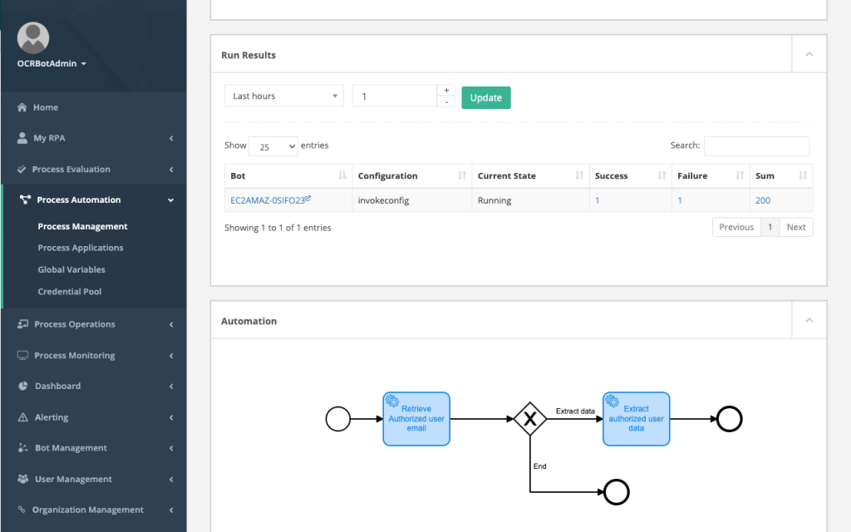The width and height of the screenshot is (851, 532).
Task: Click the Process Evaluation checkmark icon
Action: (x=21, y=170)
